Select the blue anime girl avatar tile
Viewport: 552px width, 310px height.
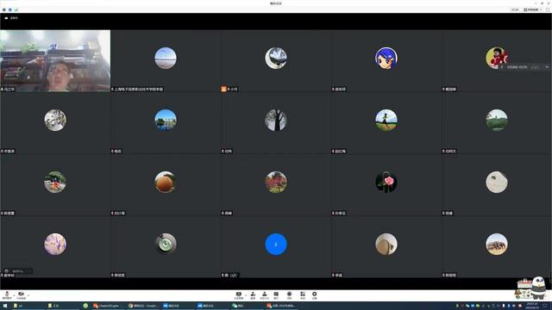pos(386,61)
